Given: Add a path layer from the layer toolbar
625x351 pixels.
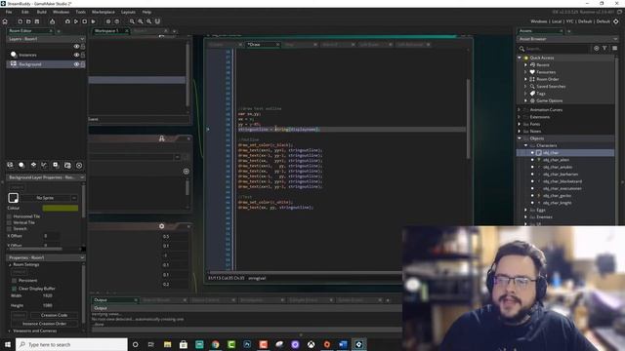Looking at the screenshot, I should 44,165.
